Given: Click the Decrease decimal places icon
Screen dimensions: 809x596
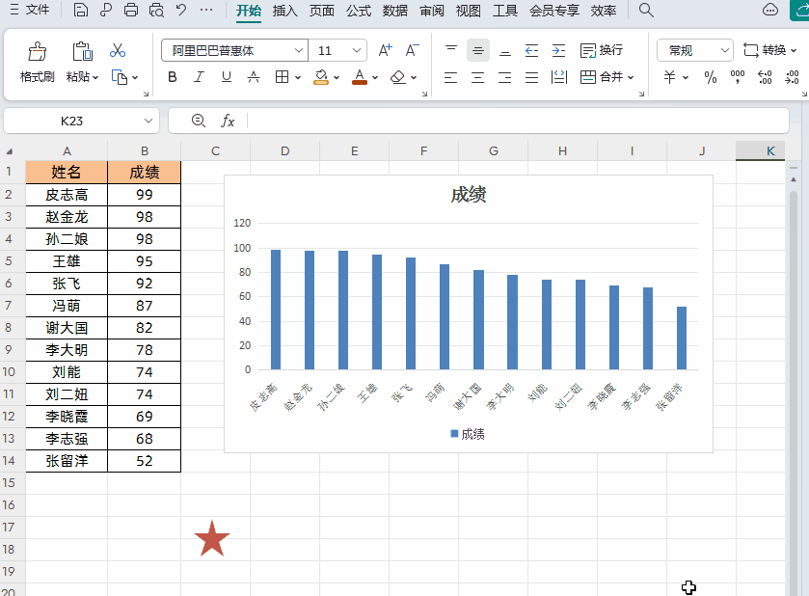Looking at the screenshot, I should pos(792,77).
